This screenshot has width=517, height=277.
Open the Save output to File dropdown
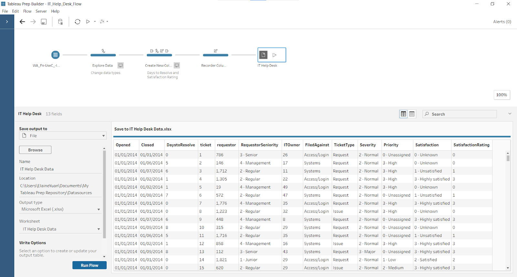pyautogui.click(x=63, y=136)
